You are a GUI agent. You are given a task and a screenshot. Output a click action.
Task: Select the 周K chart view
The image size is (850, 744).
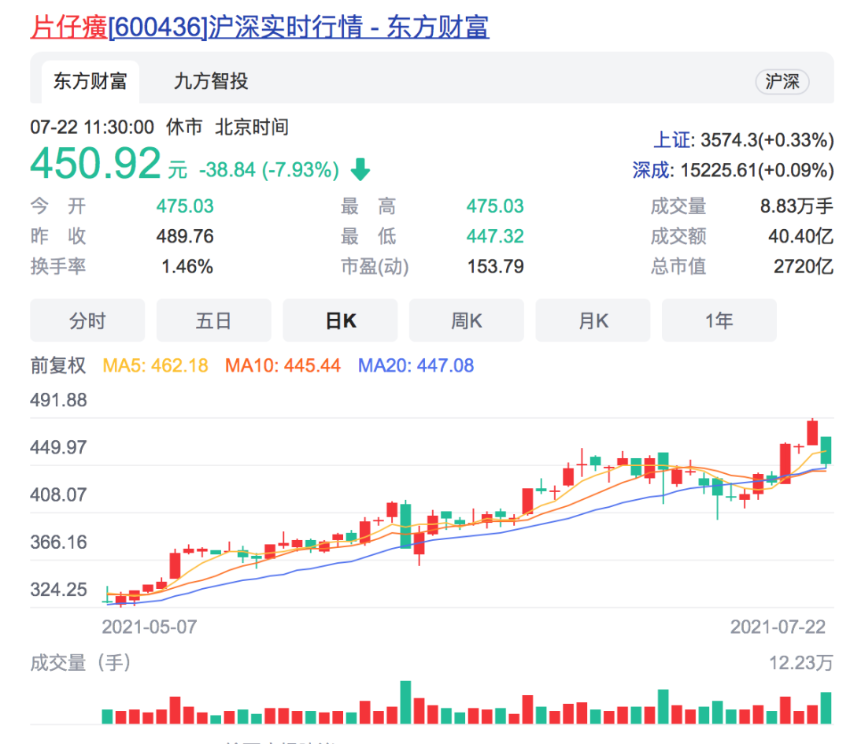466,320
